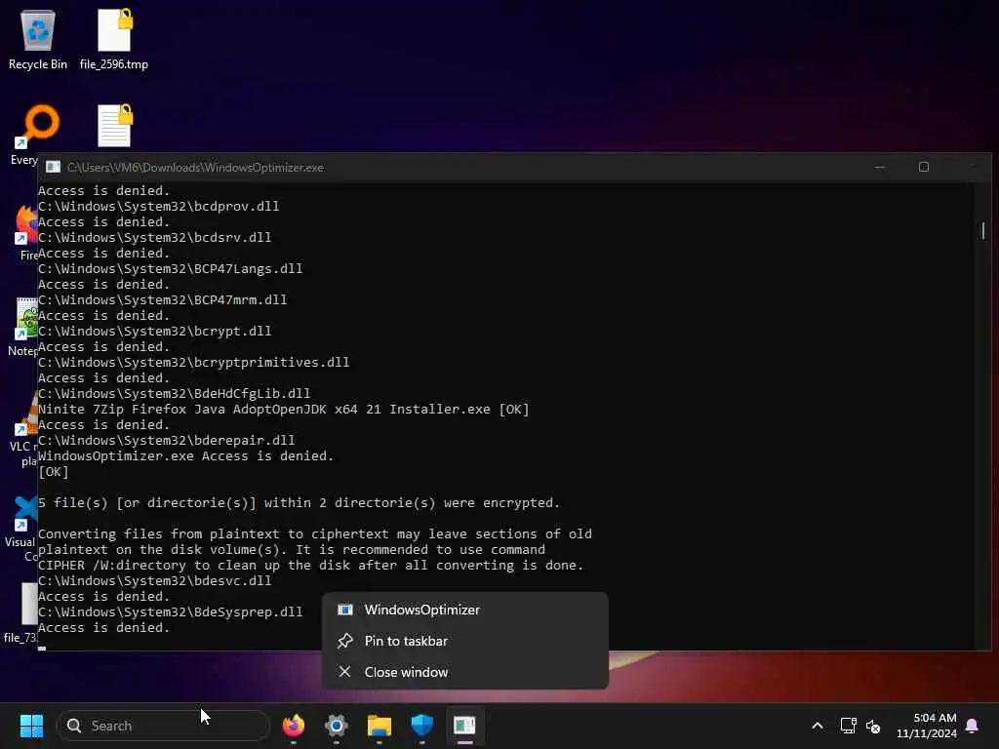The height and width of the screenshot is (749, 999).
Task: Click the console window title bar icon
Action: tap(53, 167)
